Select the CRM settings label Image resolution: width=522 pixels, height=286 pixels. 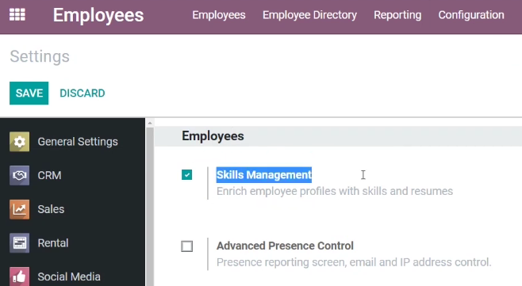click(x=49, y=175)
